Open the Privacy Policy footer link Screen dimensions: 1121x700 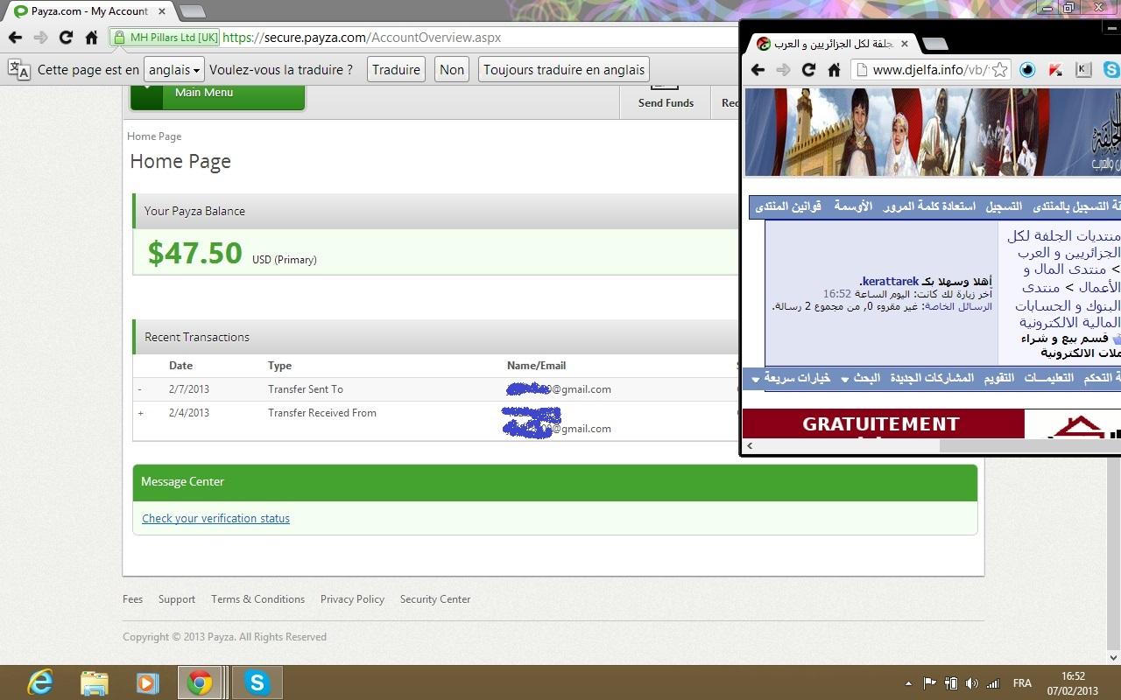click(352, 599)
